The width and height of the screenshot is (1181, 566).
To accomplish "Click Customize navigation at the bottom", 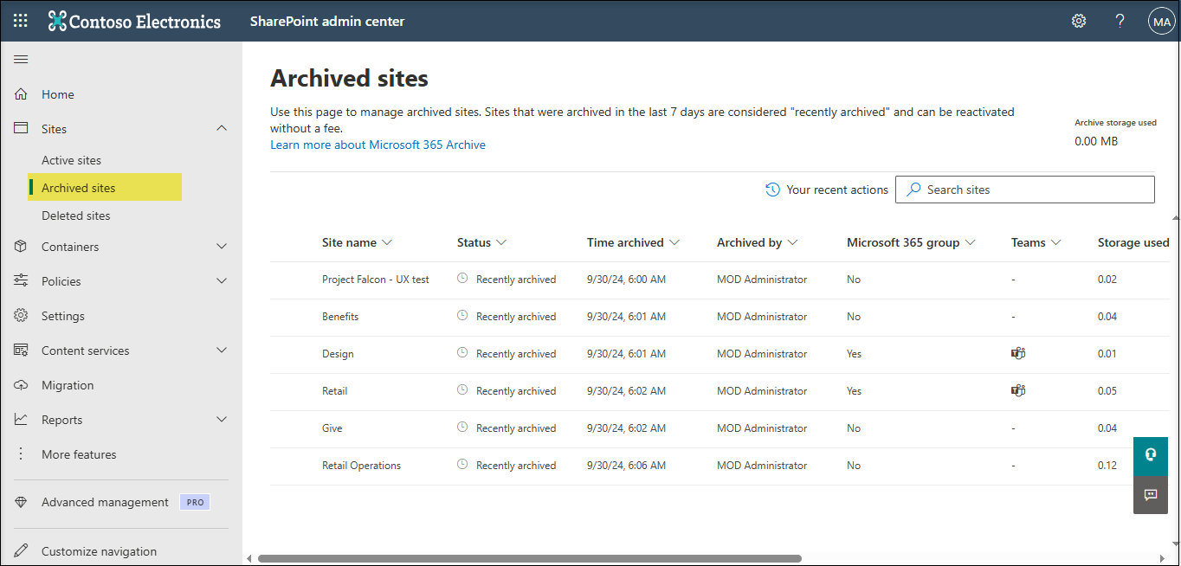I will tap(97, 550).
